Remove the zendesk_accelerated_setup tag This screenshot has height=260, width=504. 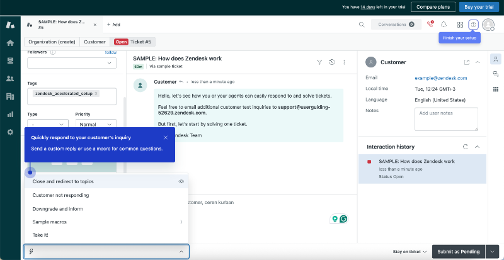[96, 94]
